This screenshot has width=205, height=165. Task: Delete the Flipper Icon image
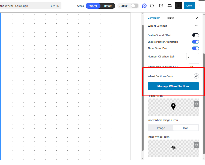coord(196,104)
